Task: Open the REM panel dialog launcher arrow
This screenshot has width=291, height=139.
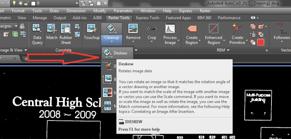Action: coord(266,50)
